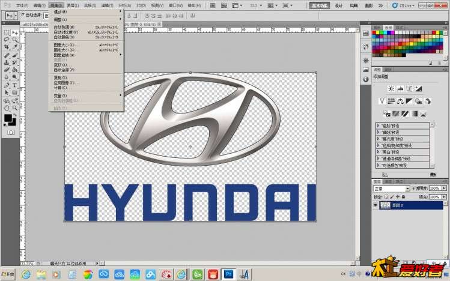
Task: Add a Vibrance adjustment
Action: tap(382, 101)
